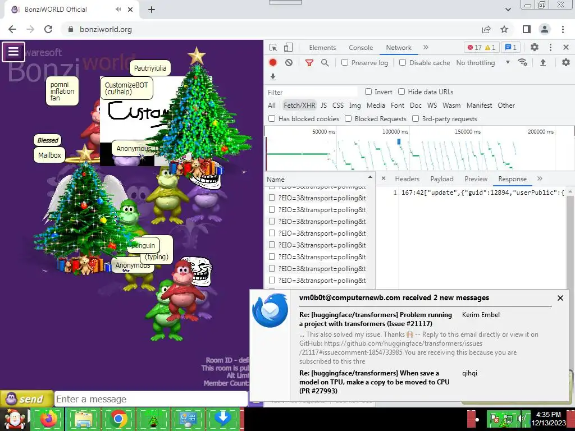The height and width of the screenshot is (431, 575).
Task: Check Has blocked cookies
Action: coord(272,118)
